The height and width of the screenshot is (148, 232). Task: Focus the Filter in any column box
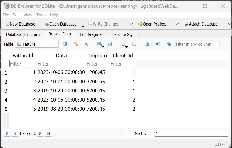point(197,44)
